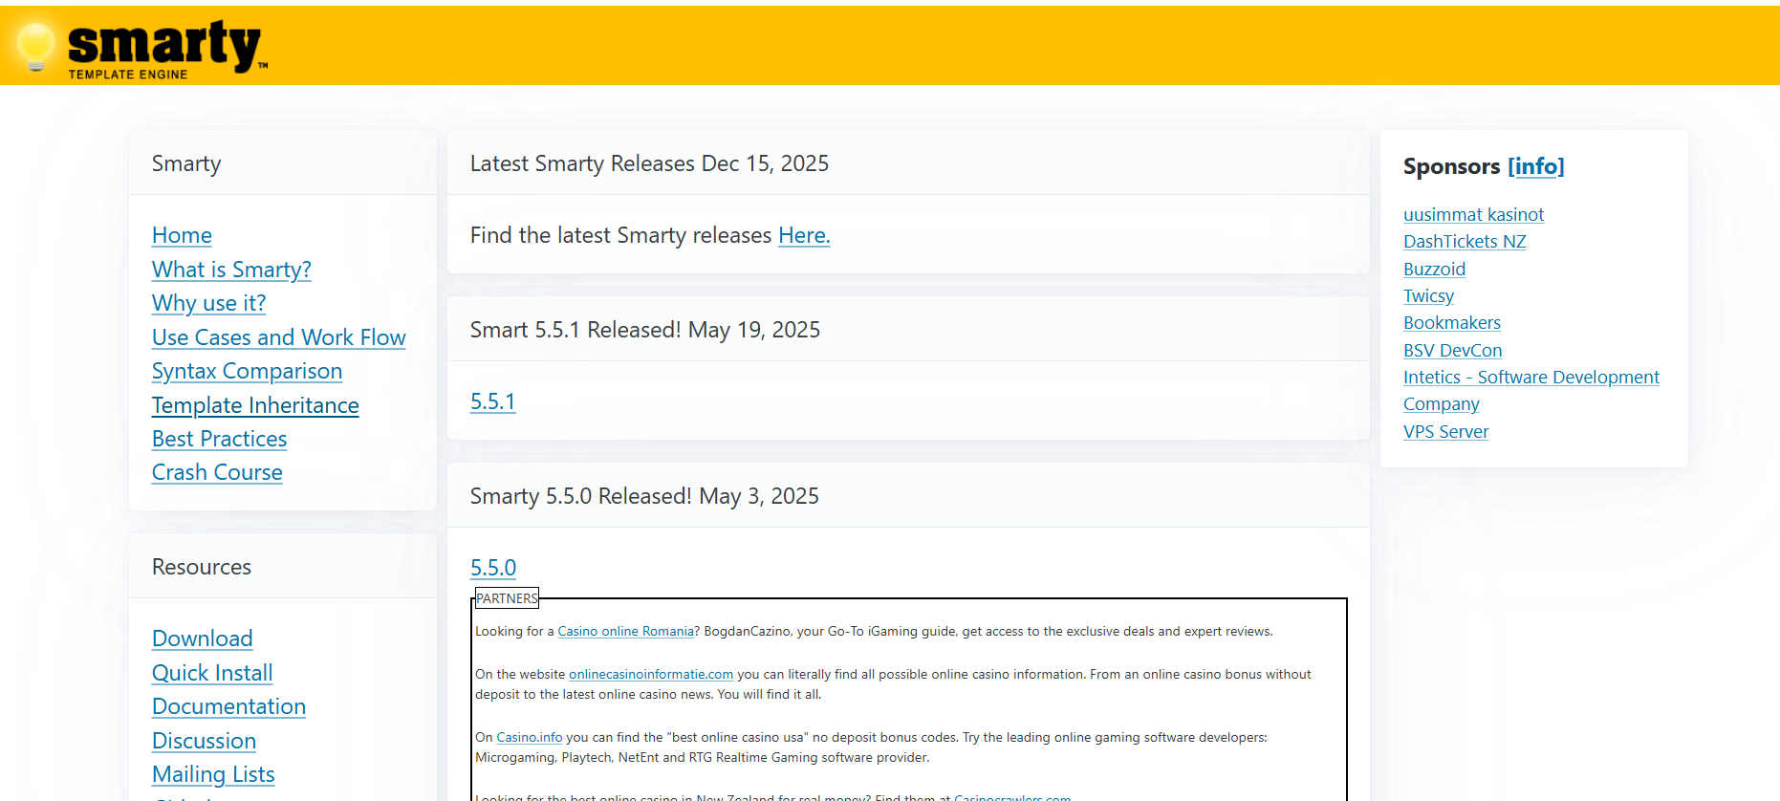Open Use Cases and Work Flow
This screenshot has width=1780, height=801.
[278, 337]
